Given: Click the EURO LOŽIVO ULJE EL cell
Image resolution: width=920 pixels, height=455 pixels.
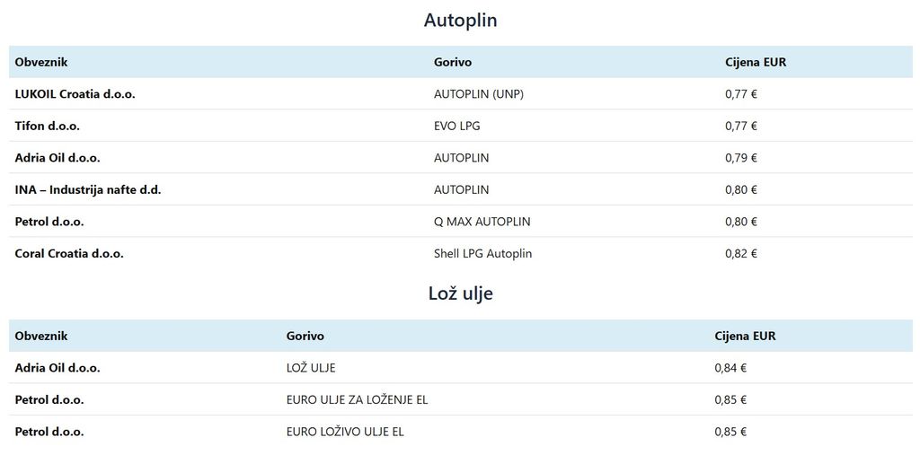Looking at the screenshot, I should pyautogui.click(x=346, y=432).
